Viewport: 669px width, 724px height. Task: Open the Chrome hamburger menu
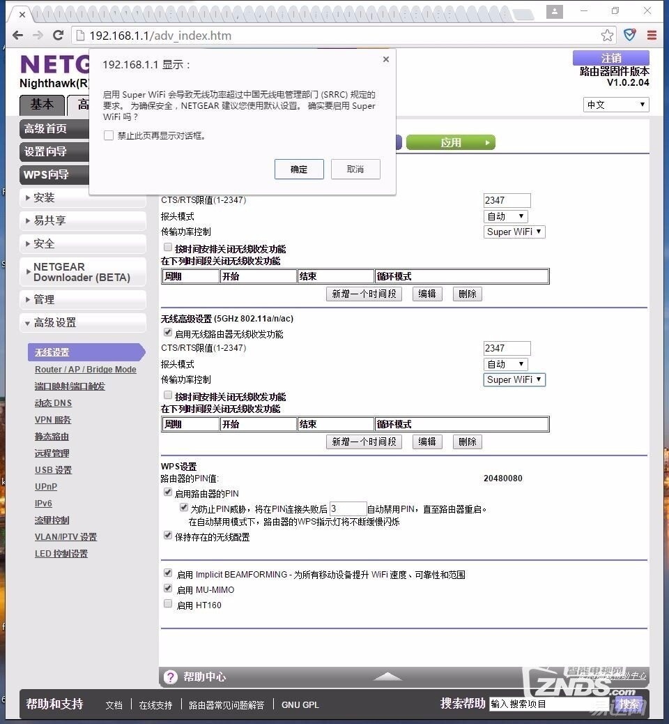click(x=652, y=36)
